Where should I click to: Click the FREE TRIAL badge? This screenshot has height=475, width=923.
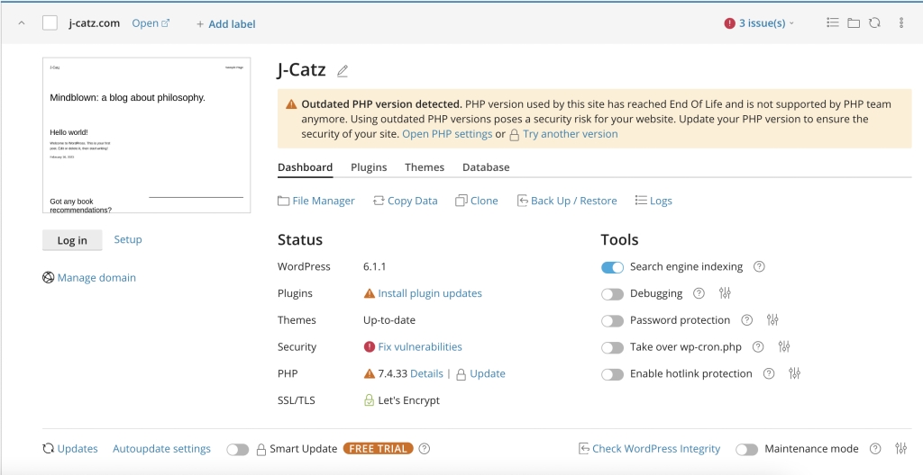(378, 449)
